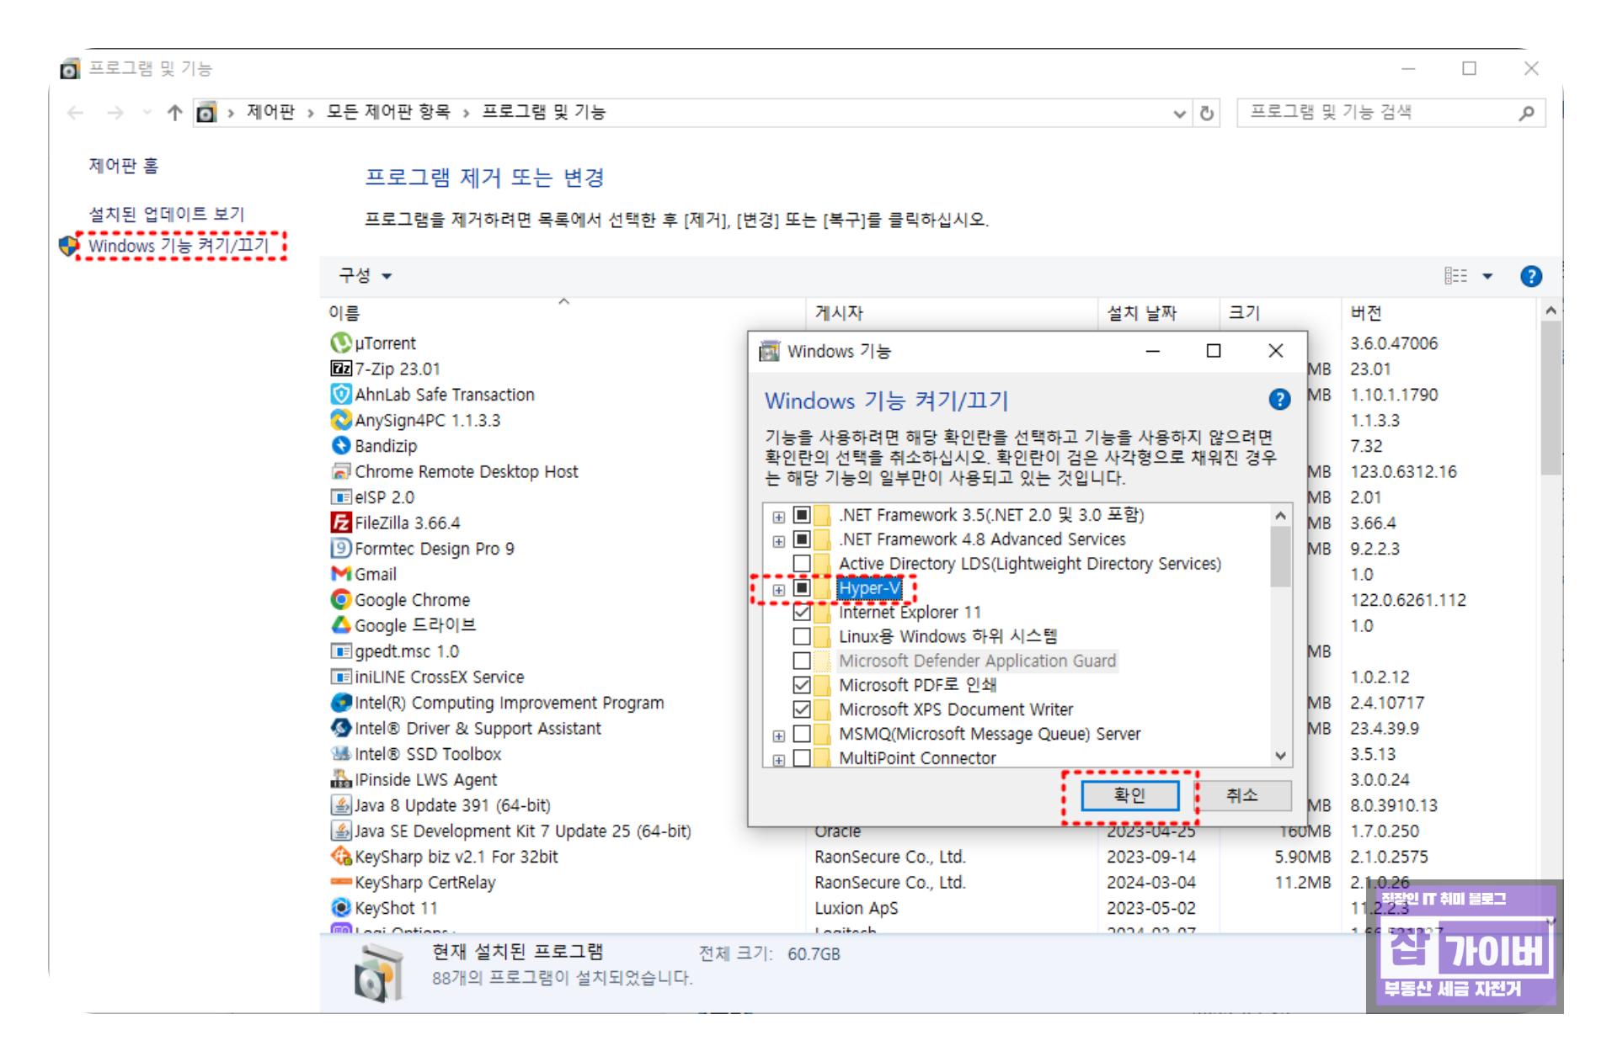This screenshot has width=1612, height=1062.
Task: Click 확인 button in Windows 기능
Action: tap(1129, 795)
